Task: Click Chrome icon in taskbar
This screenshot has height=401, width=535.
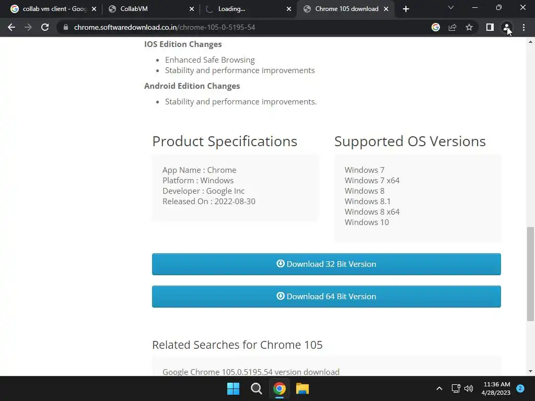Action: (x=279, y=388)
